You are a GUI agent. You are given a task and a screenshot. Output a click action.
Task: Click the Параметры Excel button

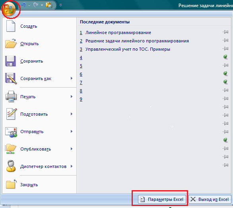(x=162, y=199)
